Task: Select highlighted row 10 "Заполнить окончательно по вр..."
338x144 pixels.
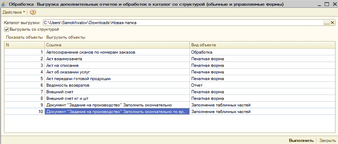Action: pos(117,112)
